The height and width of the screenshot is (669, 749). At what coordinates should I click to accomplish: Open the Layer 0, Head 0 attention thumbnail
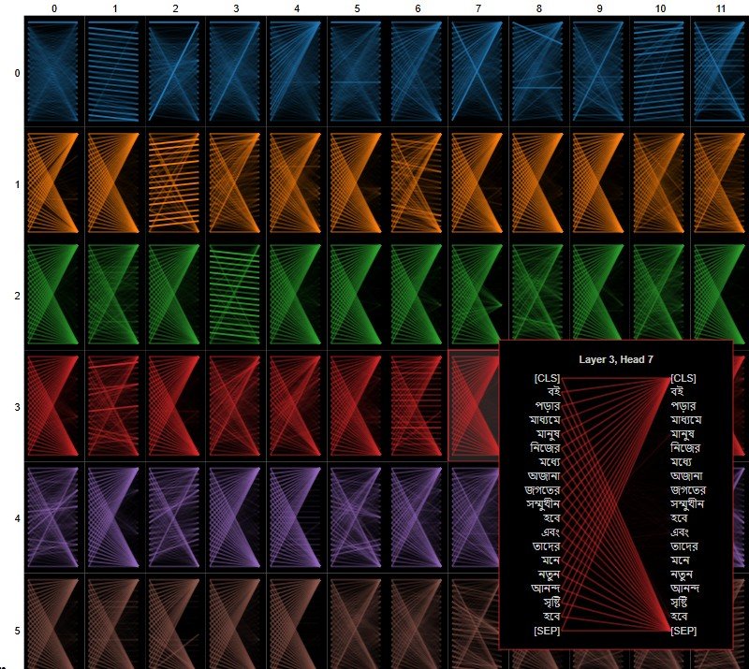point(54,72)
